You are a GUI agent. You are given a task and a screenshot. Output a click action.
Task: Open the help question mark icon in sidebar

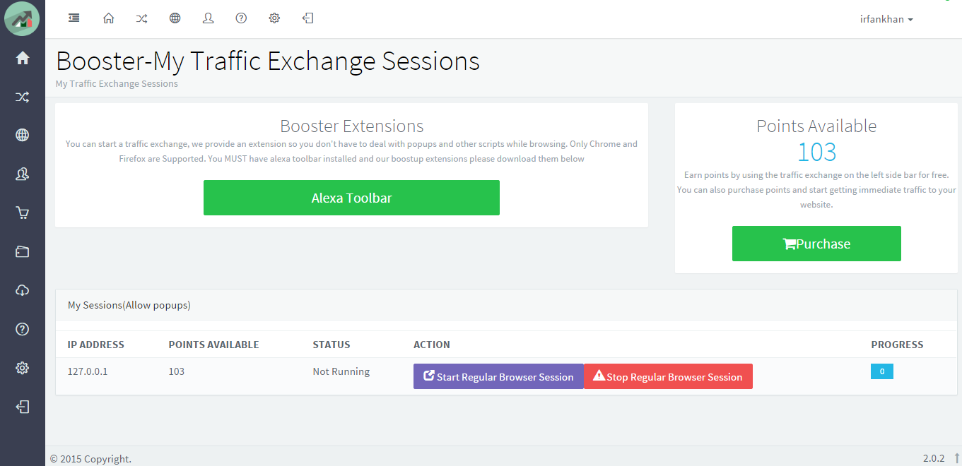click(22, 329)
